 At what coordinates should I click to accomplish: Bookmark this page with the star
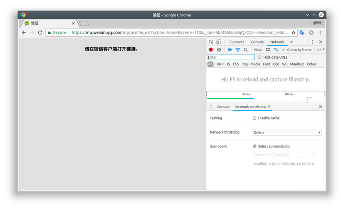[293, 32]
